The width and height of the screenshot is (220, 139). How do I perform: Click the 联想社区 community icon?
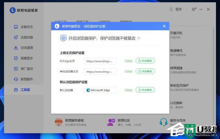point(111,122)
